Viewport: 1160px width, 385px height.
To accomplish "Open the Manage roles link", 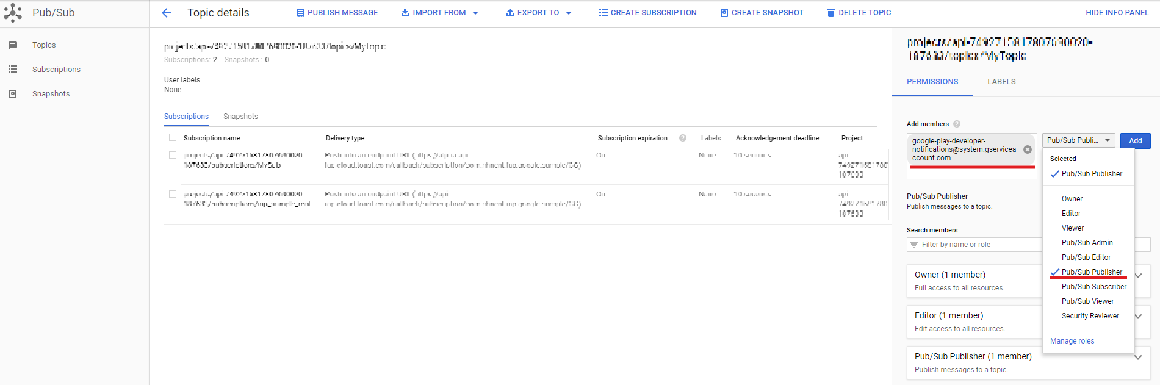I will click(1072, 341).
